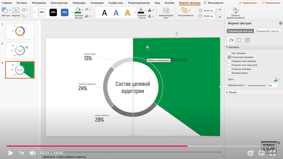Apply the blue Абв shape style
This screenshot has width=283, height=159.
coord(65,12)
